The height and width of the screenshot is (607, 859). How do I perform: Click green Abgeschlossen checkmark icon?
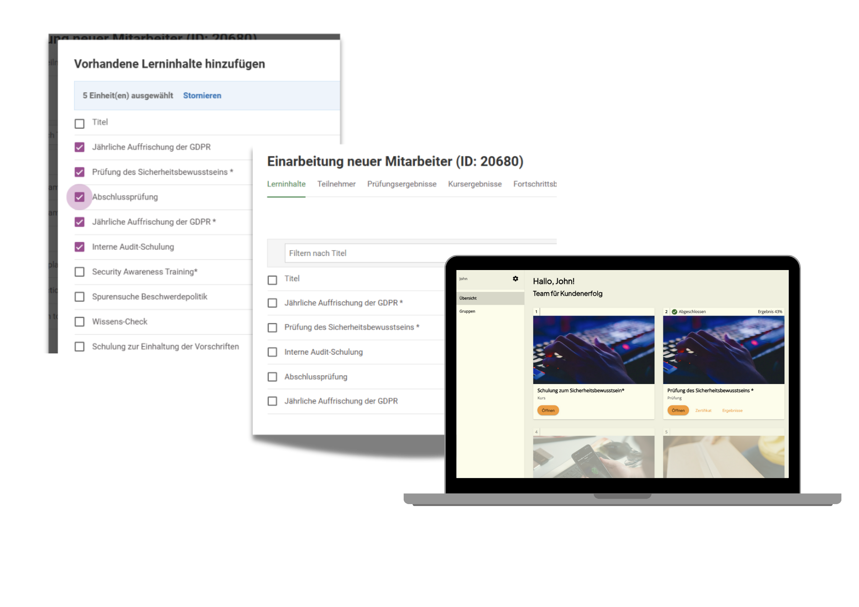pyautogui.click(x=675, y=312)
